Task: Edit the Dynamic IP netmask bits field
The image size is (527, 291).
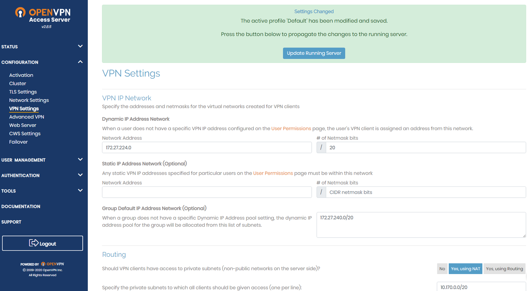Action: click(426, 147)
